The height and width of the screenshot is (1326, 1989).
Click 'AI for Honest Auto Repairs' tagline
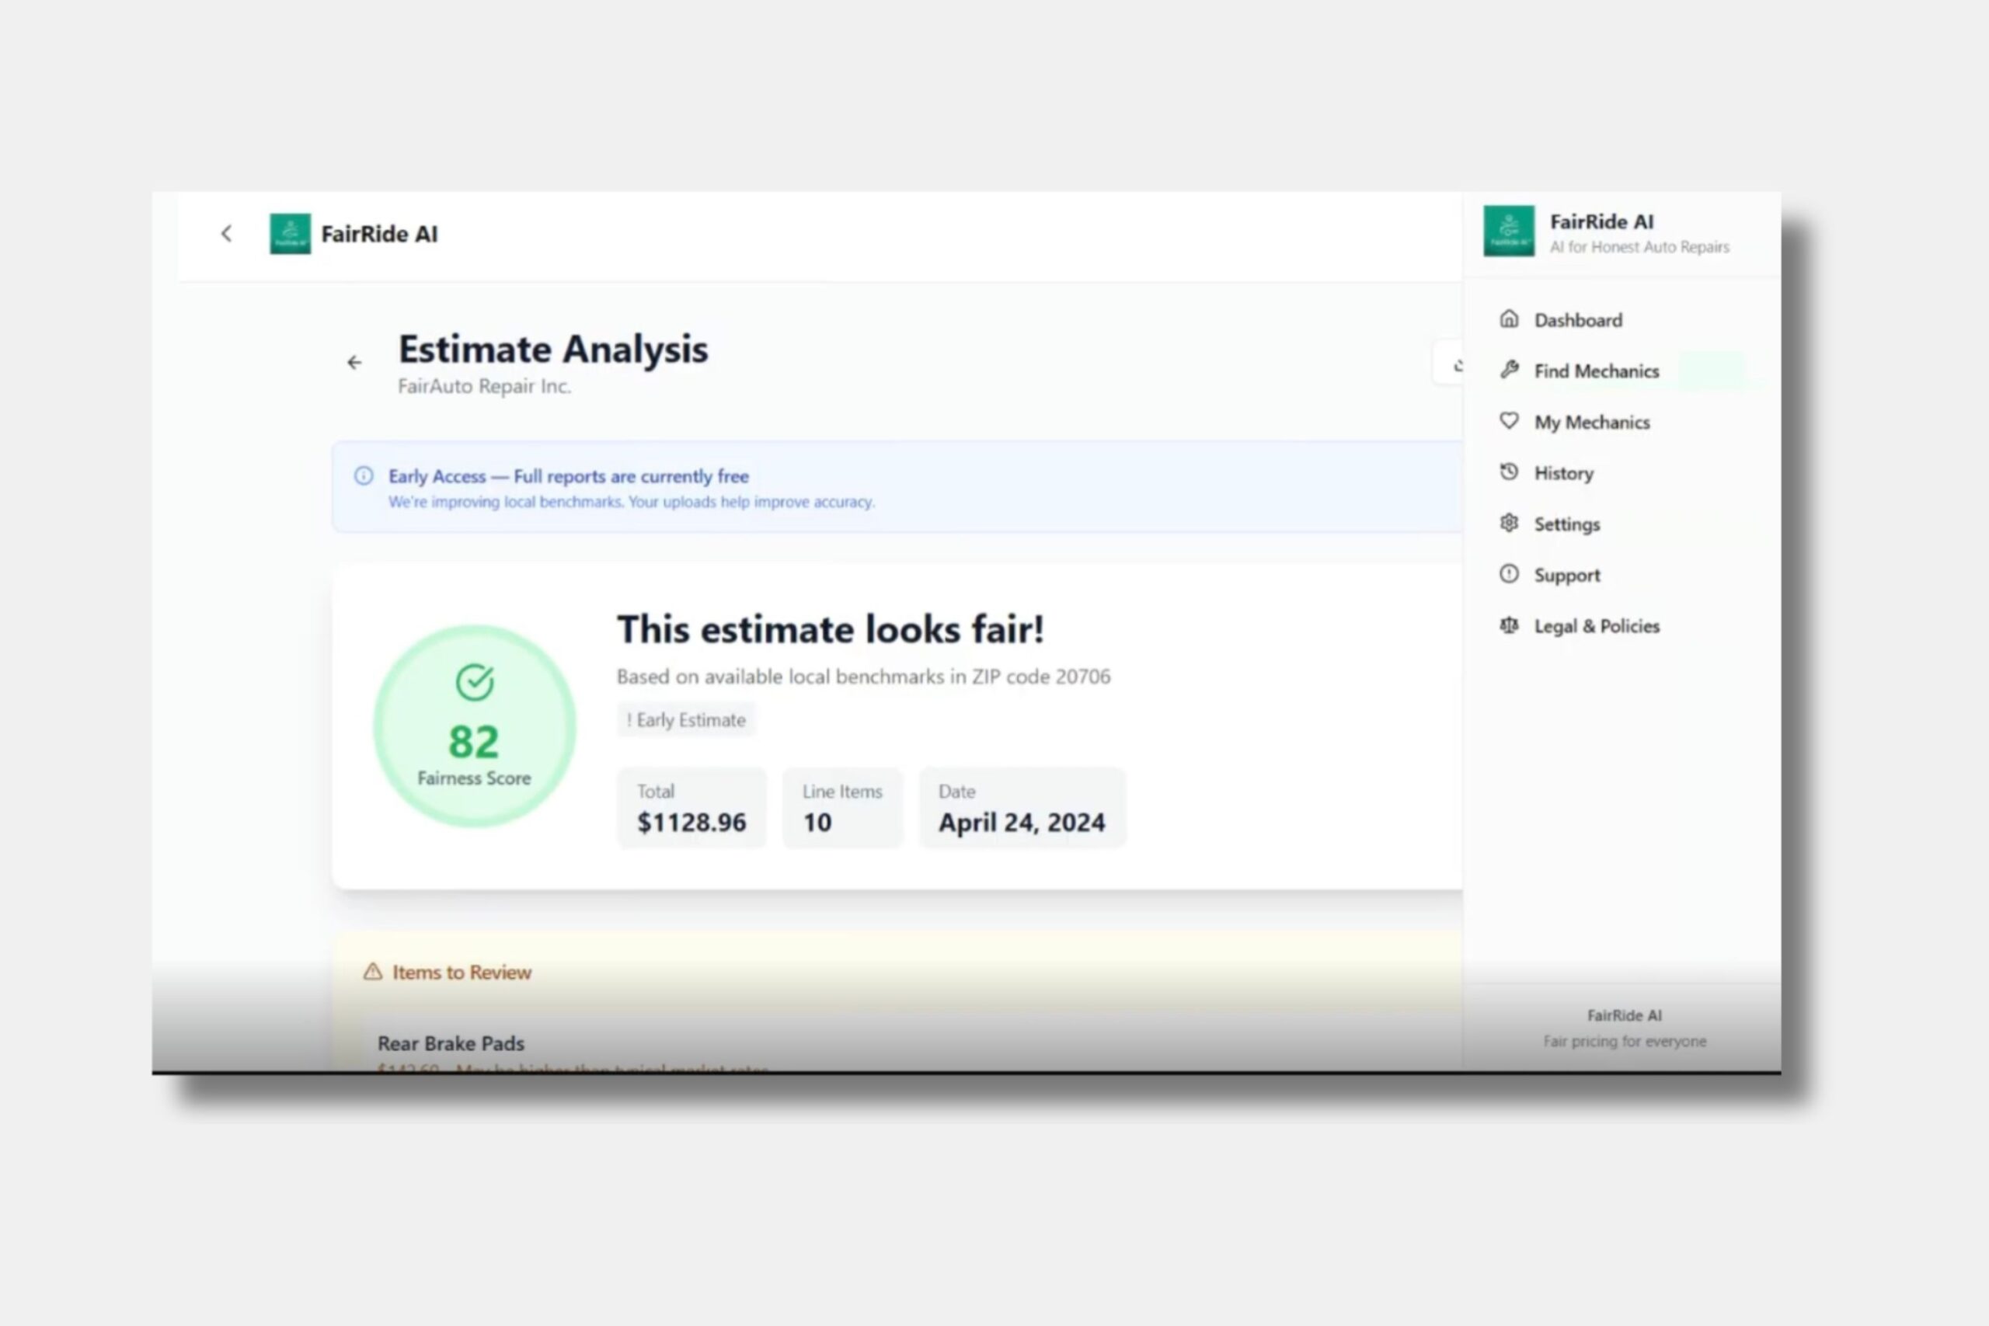[1639, 247]
